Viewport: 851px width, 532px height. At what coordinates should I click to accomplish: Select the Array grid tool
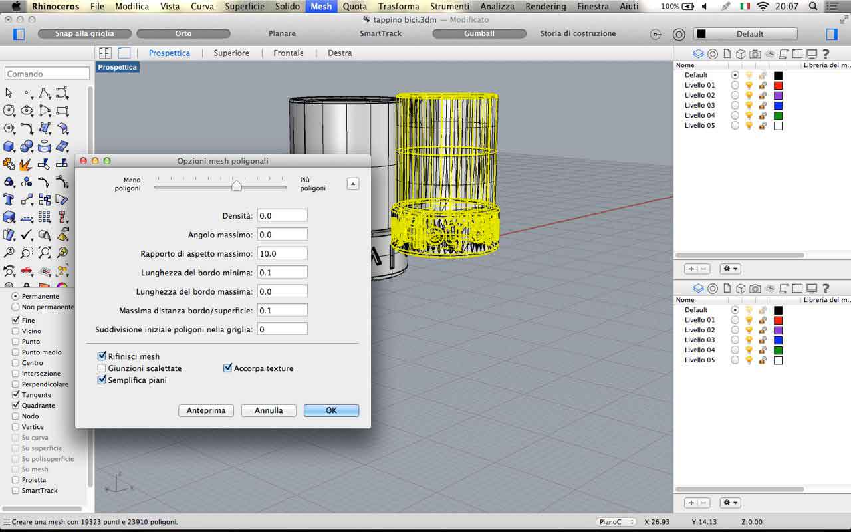pos(45,217)
